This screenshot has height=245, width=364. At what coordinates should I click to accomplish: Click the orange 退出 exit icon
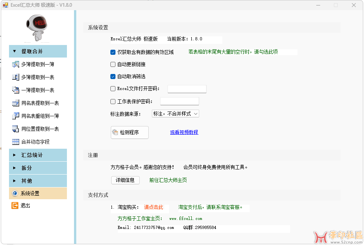(x=15, y=205)
